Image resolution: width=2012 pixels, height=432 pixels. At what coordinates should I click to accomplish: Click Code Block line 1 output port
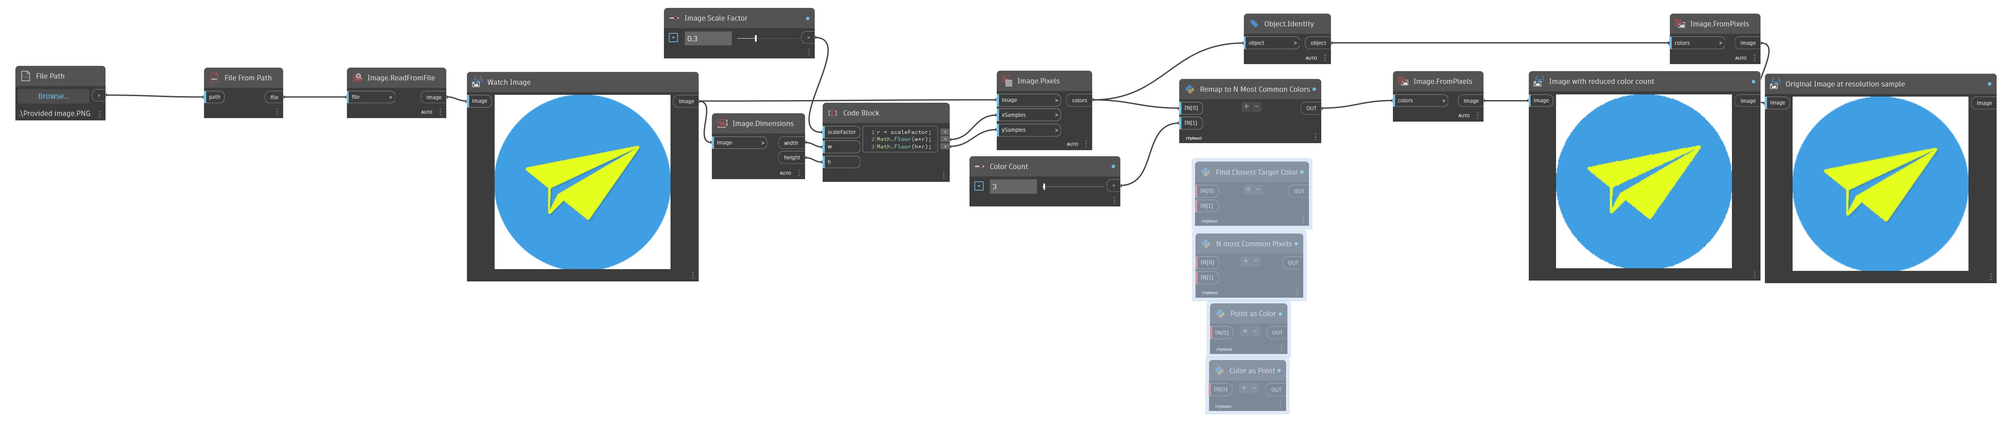(x=944, y=132)
